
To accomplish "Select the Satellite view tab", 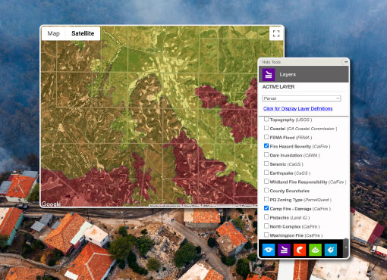I will 83,33.
